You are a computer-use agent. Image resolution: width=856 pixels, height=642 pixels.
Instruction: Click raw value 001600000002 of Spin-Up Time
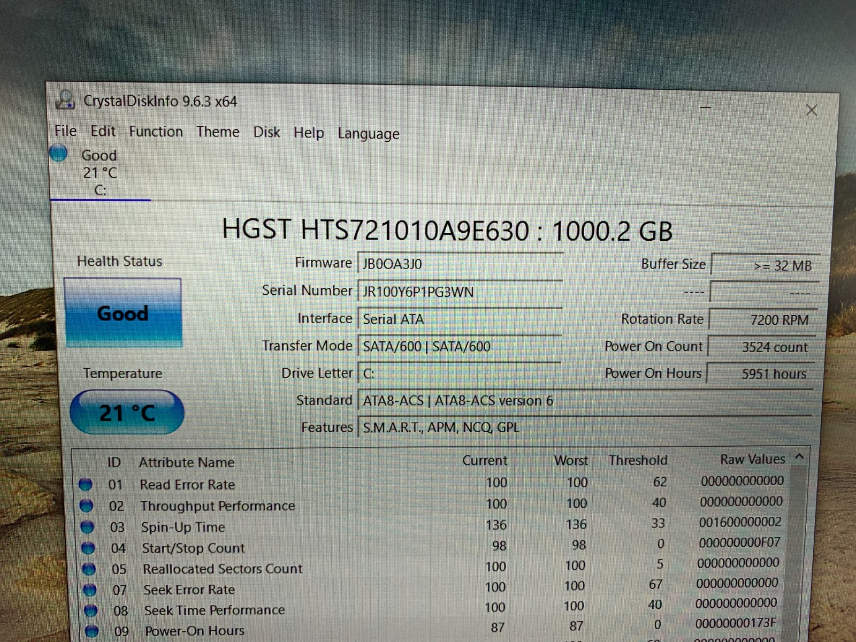[x=740, y=522]
